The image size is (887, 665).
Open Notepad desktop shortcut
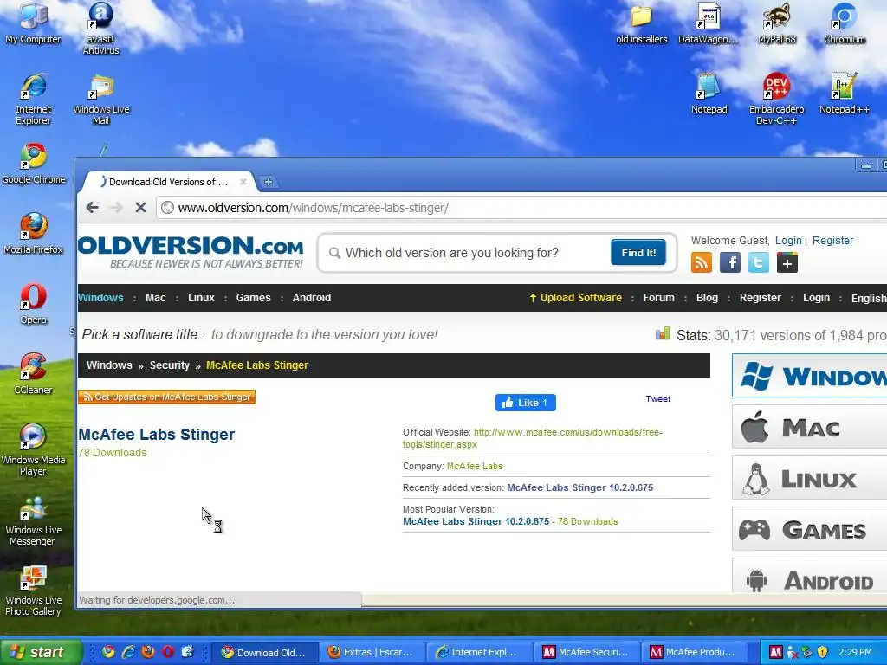coord(709,93)
